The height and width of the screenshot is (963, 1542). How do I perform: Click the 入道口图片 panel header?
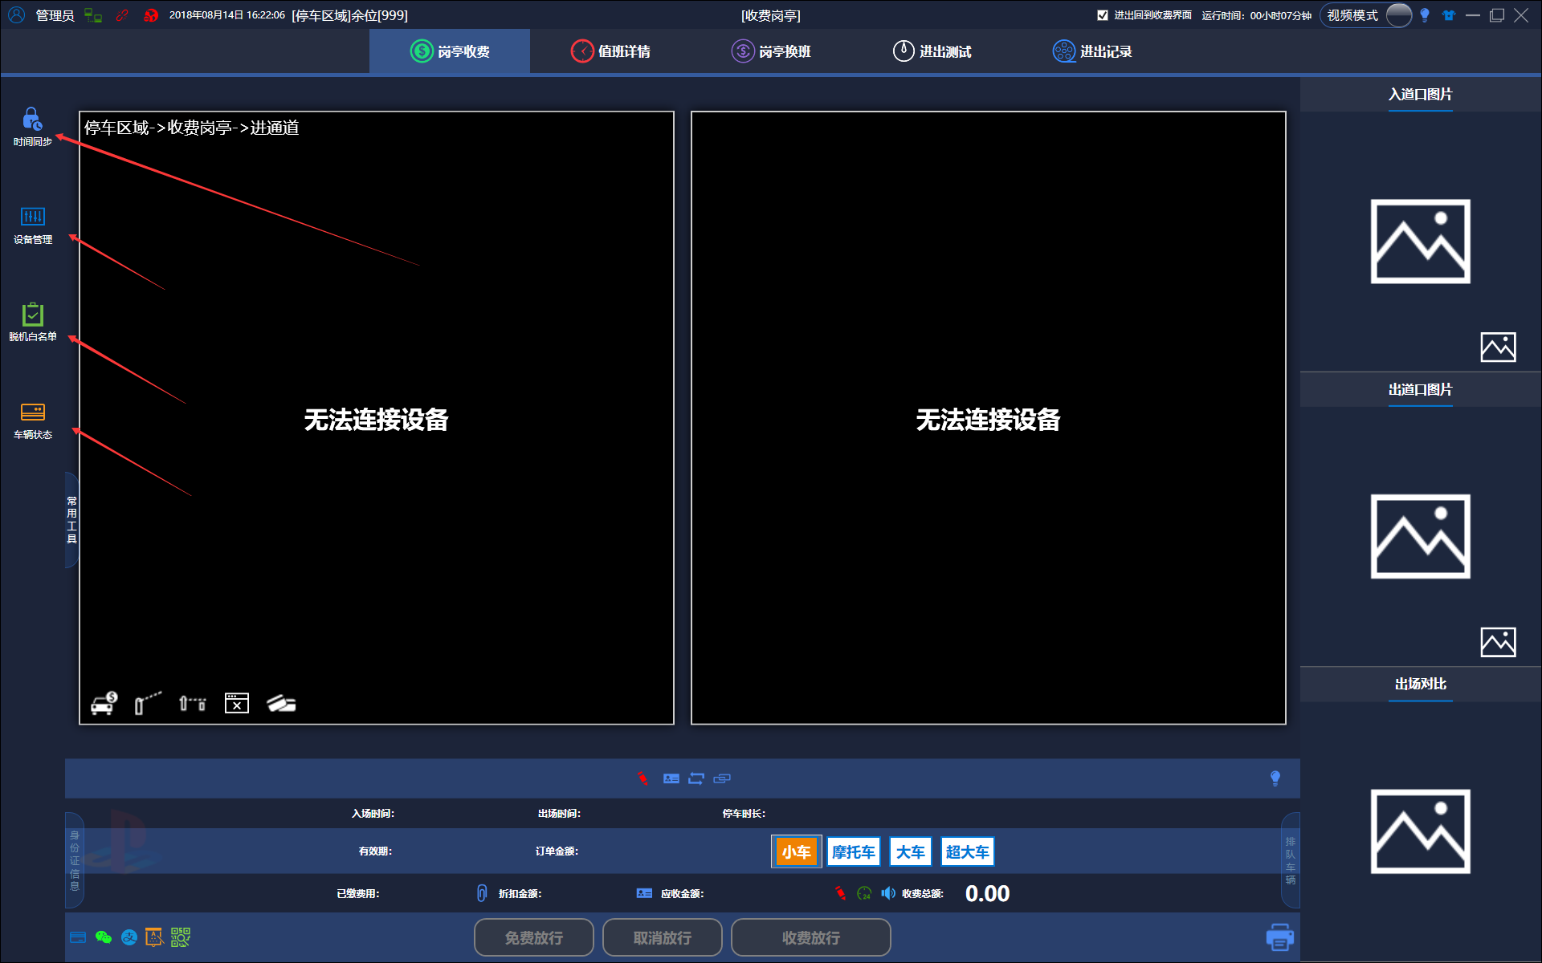(1420, 95)
